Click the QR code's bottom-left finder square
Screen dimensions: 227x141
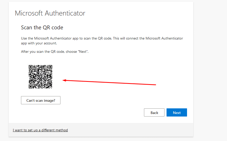tap(30, 86)
